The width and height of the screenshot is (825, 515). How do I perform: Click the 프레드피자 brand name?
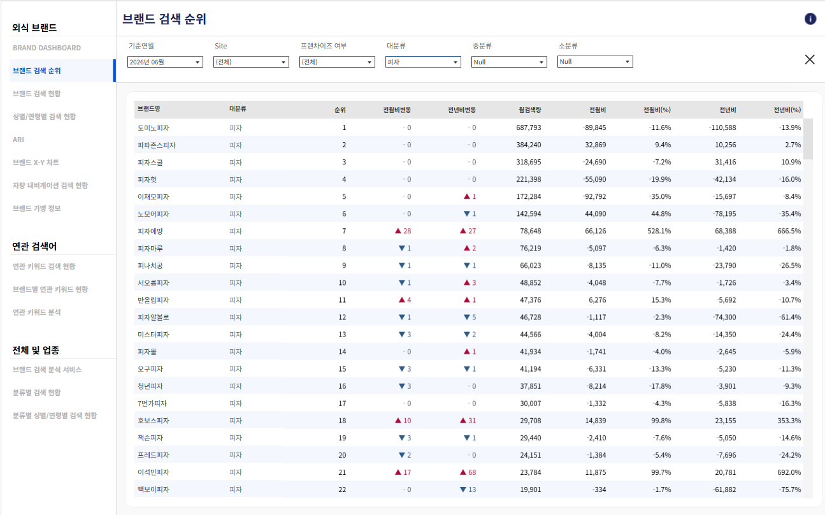[153, 455]
